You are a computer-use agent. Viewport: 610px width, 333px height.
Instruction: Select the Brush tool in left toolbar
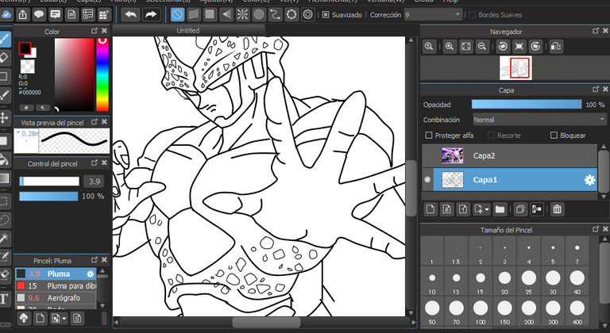(x=4, y=39)
